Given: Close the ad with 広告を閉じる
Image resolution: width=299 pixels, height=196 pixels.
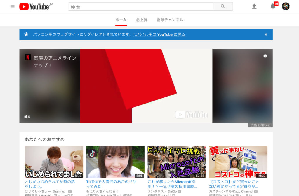Looking at the screenshot, I should click(260, 125).
